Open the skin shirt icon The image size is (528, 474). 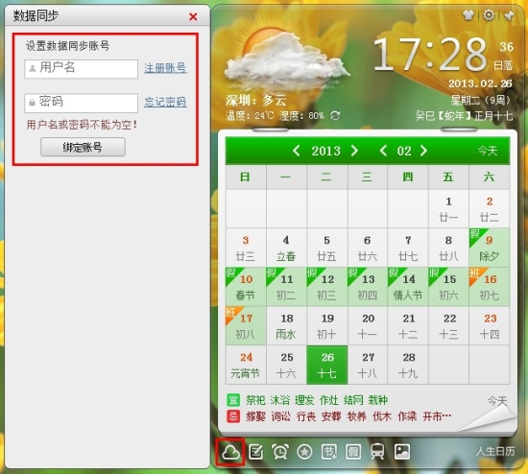468,14
